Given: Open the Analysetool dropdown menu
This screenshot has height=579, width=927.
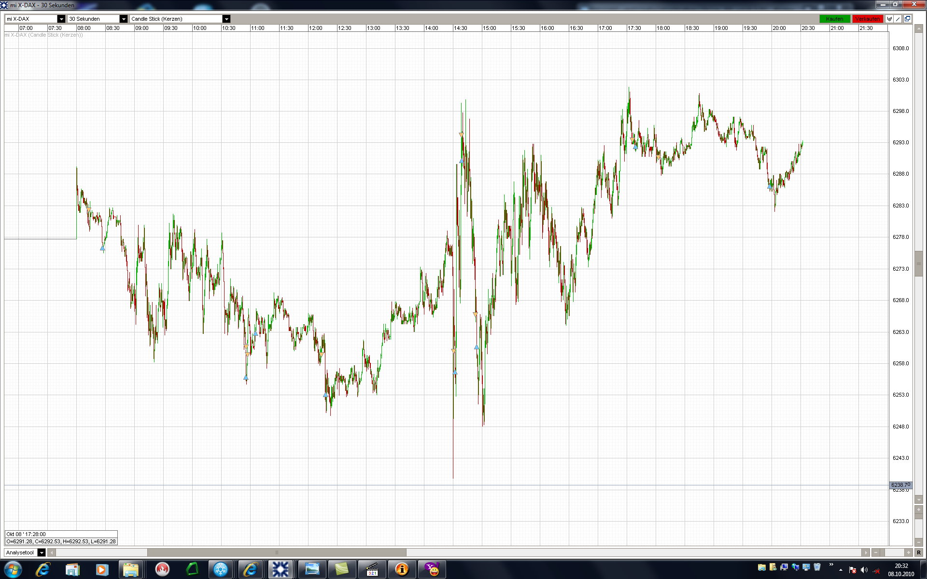Looking at the screenshot, I should coord(42,552).
